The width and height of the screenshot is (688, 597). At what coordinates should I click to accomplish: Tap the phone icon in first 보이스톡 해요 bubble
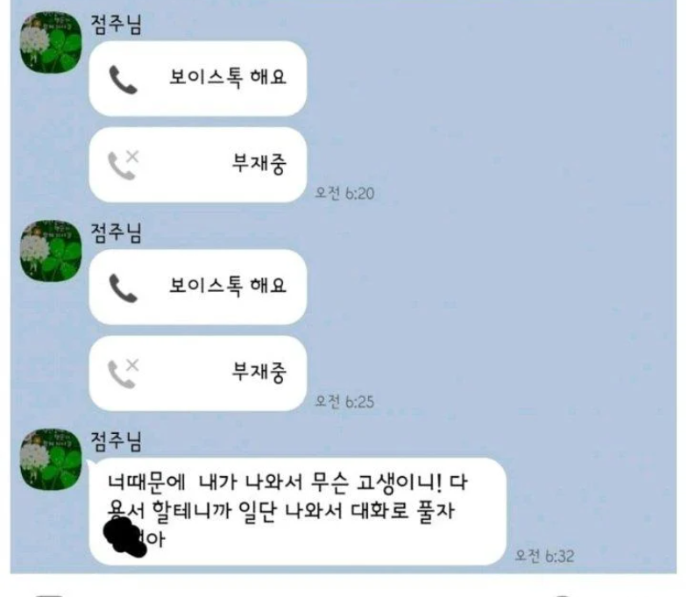coord(123,80)
